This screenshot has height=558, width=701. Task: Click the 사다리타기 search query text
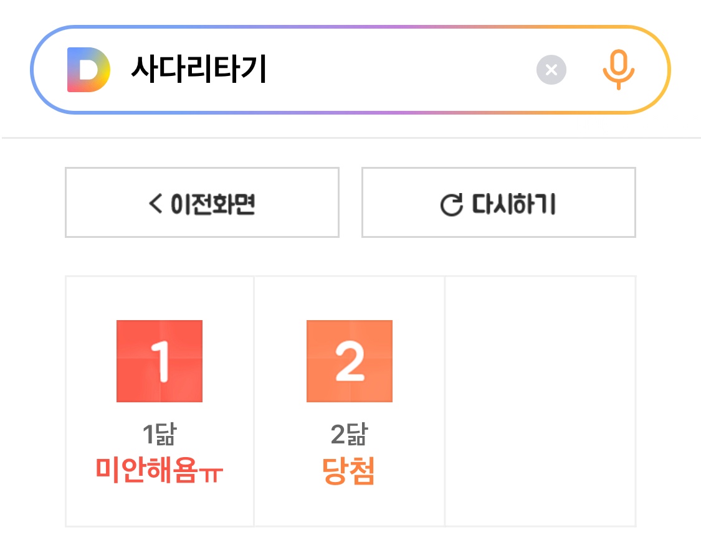pyautogui.click(x=199, y=70)
